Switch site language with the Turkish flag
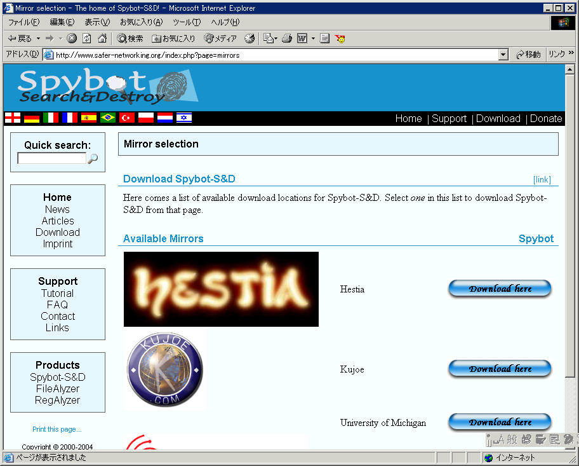This screenshot has width=579, height=466. pyautogui.click(x=127, y=118)
